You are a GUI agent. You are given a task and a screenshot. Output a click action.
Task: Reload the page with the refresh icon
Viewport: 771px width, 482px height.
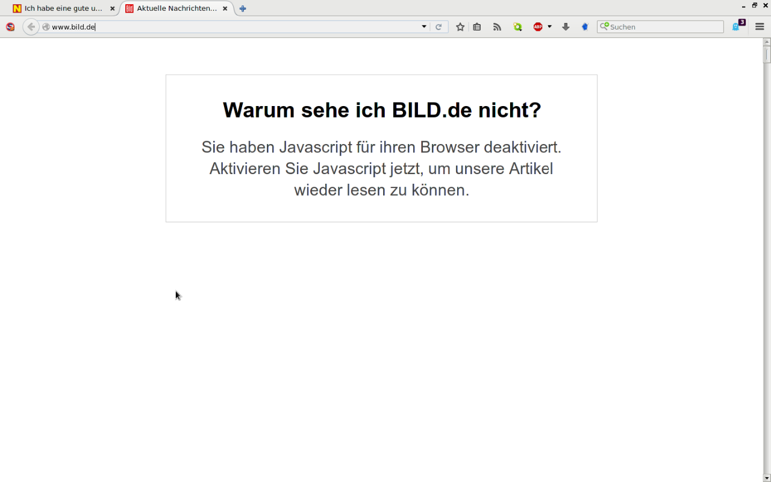[x=439, y=27]
